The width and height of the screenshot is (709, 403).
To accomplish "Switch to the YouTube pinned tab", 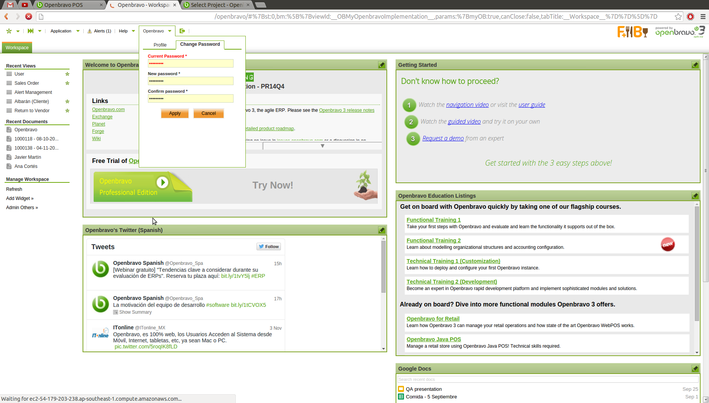I will (25, 5).
